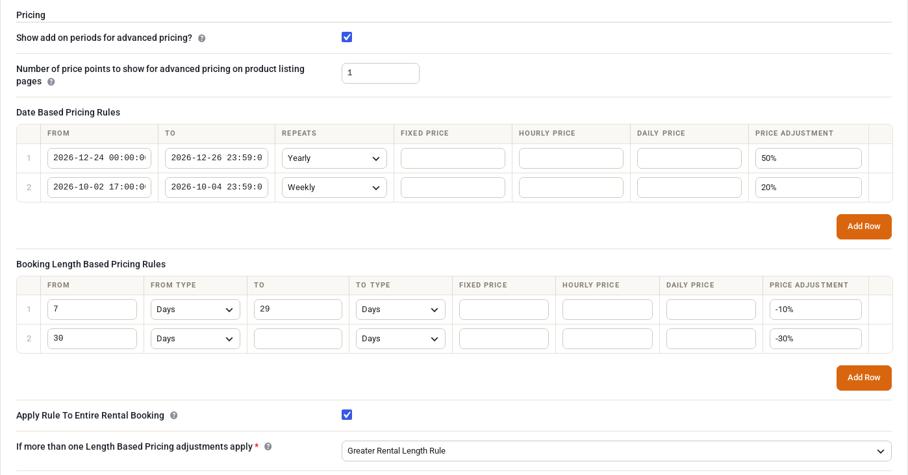Click the fixed price field in the Yearly row
The image size is (908, 475).
[453, 158]
